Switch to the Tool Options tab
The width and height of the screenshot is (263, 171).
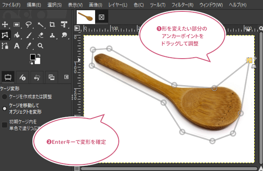[x=8, y=77]
